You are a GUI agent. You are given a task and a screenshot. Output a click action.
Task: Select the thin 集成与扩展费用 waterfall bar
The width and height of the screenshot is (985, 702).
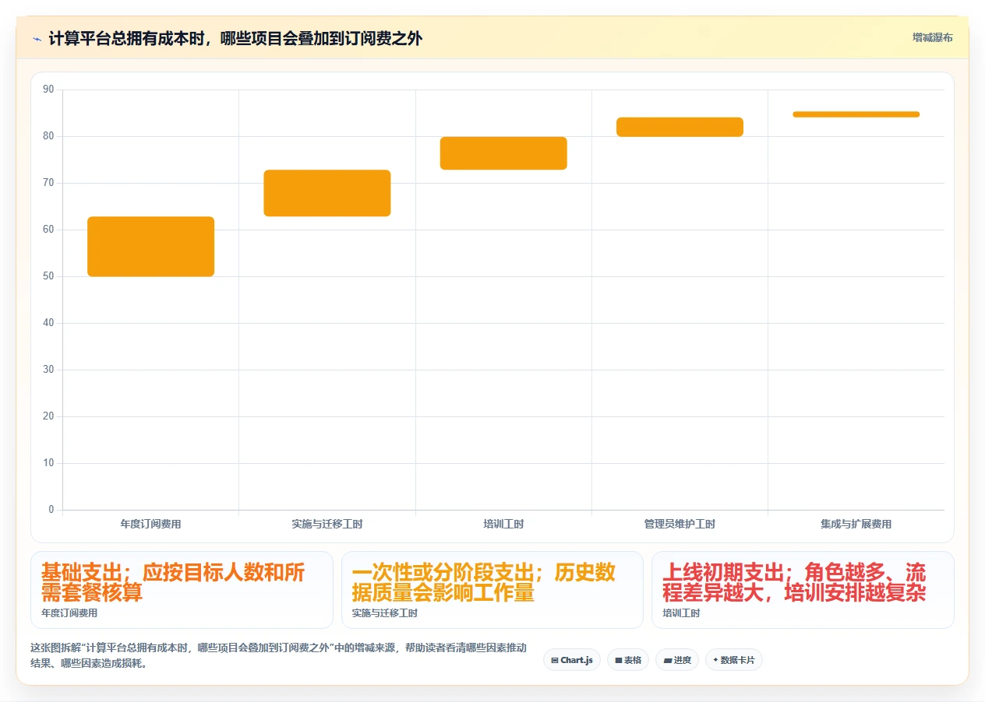pos(856,114)
